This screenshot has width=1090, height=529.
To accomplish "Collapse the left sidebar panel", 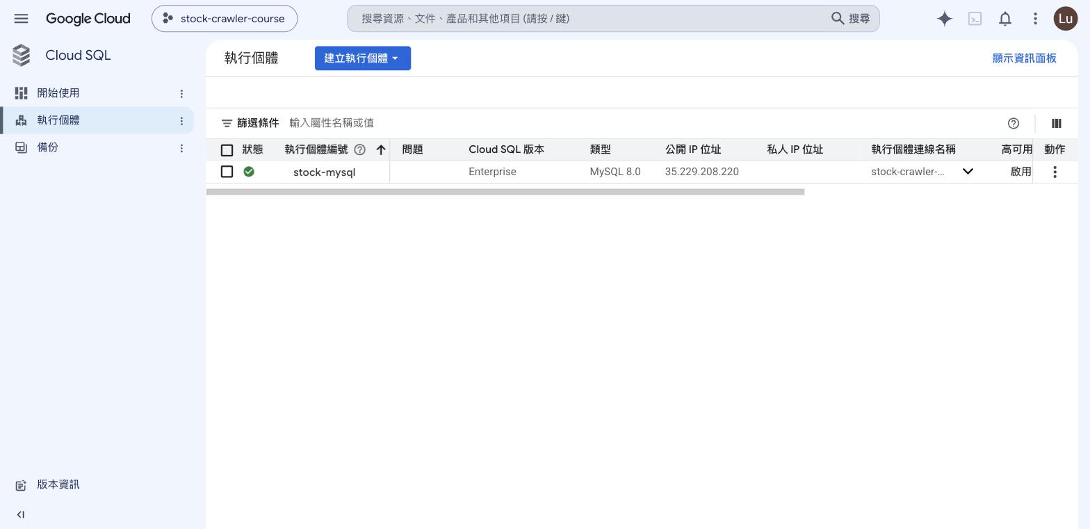I will click(21, 514).
